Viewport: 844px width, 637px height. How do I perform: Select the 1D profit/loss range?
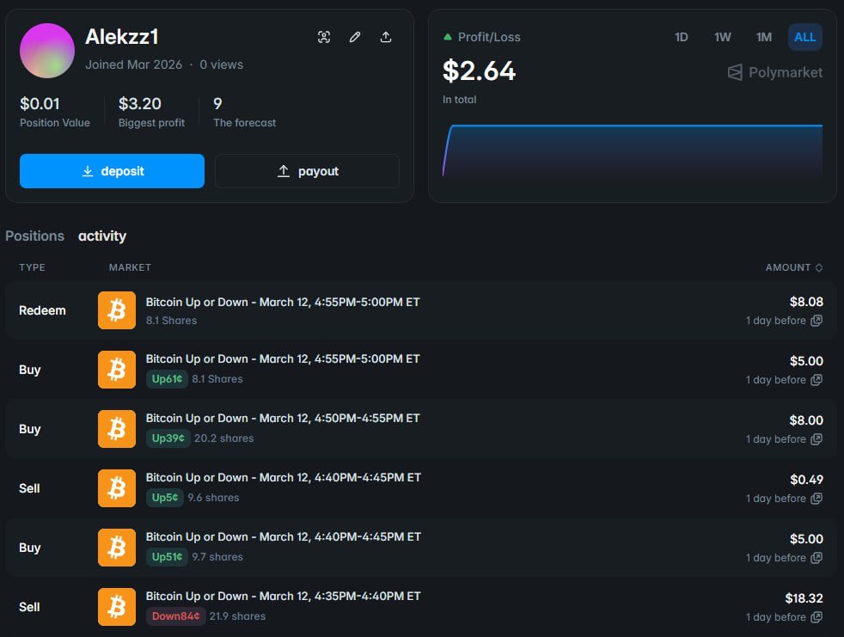(682, 37)
